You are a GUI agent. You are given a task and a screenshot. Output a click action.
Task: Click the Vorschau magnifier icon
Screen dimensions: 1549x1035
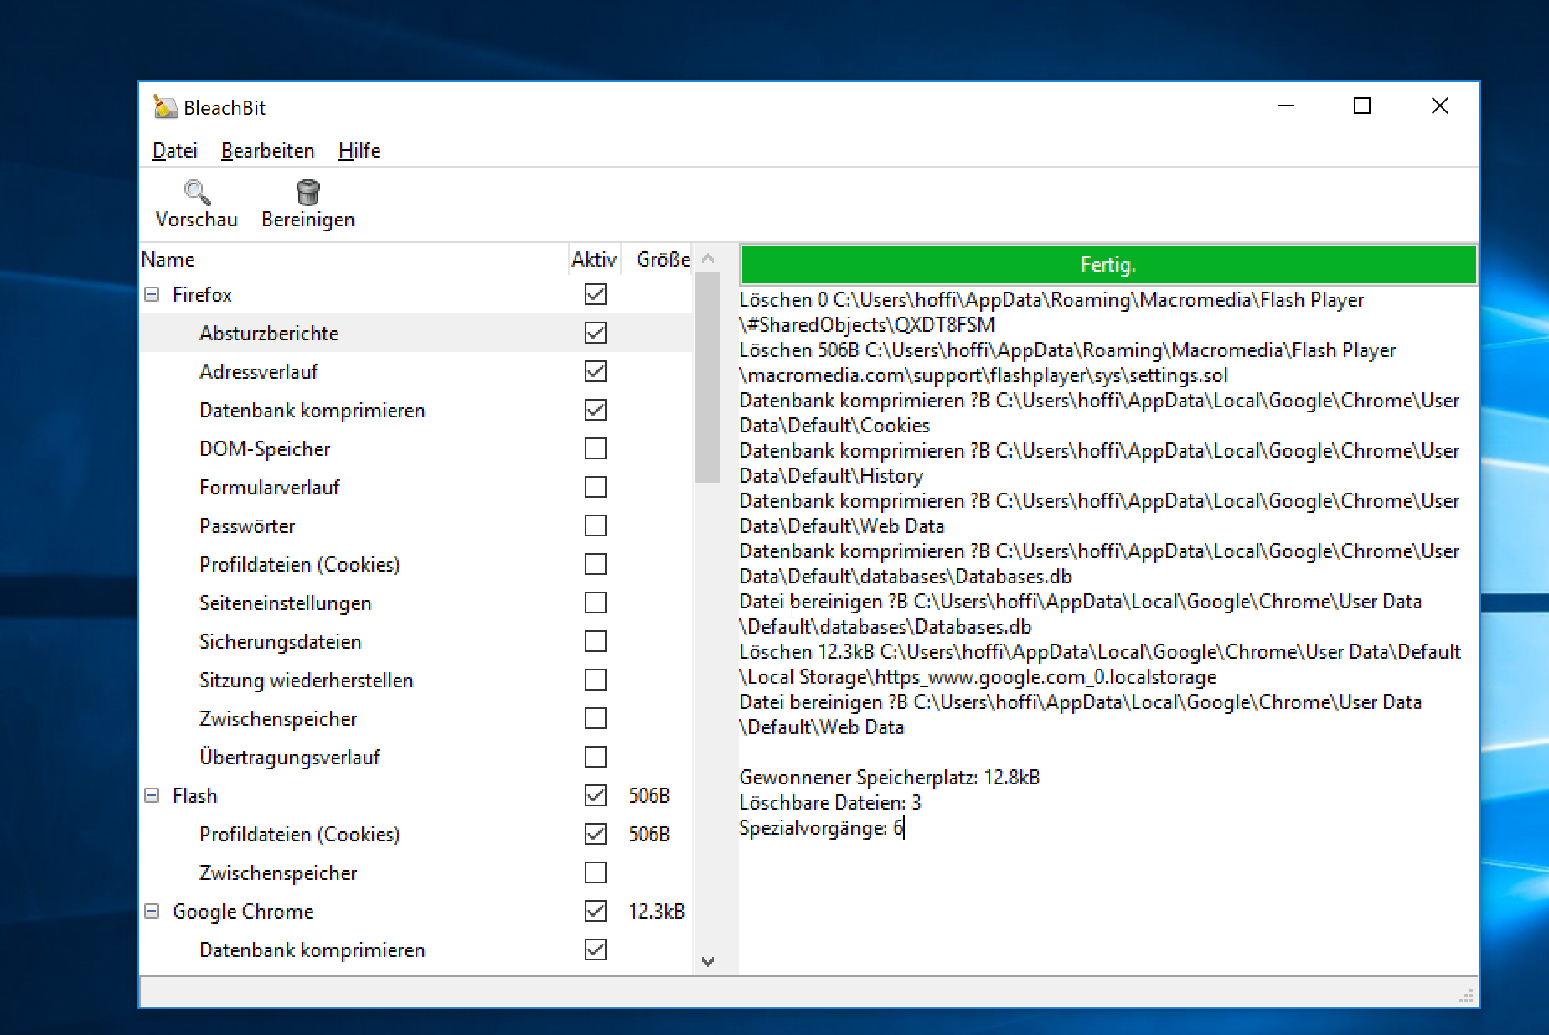(197, 193)
